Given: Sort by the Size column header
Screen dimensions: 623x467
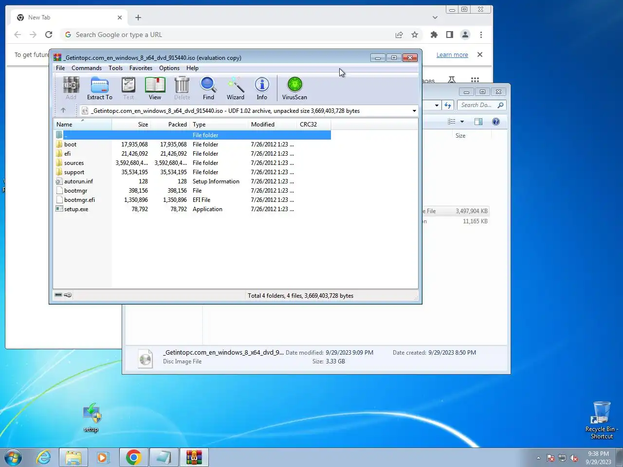Looking at the screenshot, I should coord(131,125).
